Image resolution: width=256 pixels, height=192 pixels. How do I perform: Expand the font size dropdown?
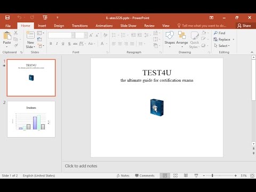[x=86, y=35]
